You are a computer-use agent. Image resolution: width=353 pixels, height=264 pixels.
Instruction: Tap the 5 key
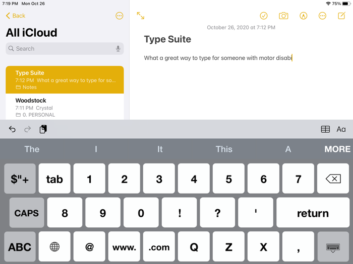tap(228, 179)
